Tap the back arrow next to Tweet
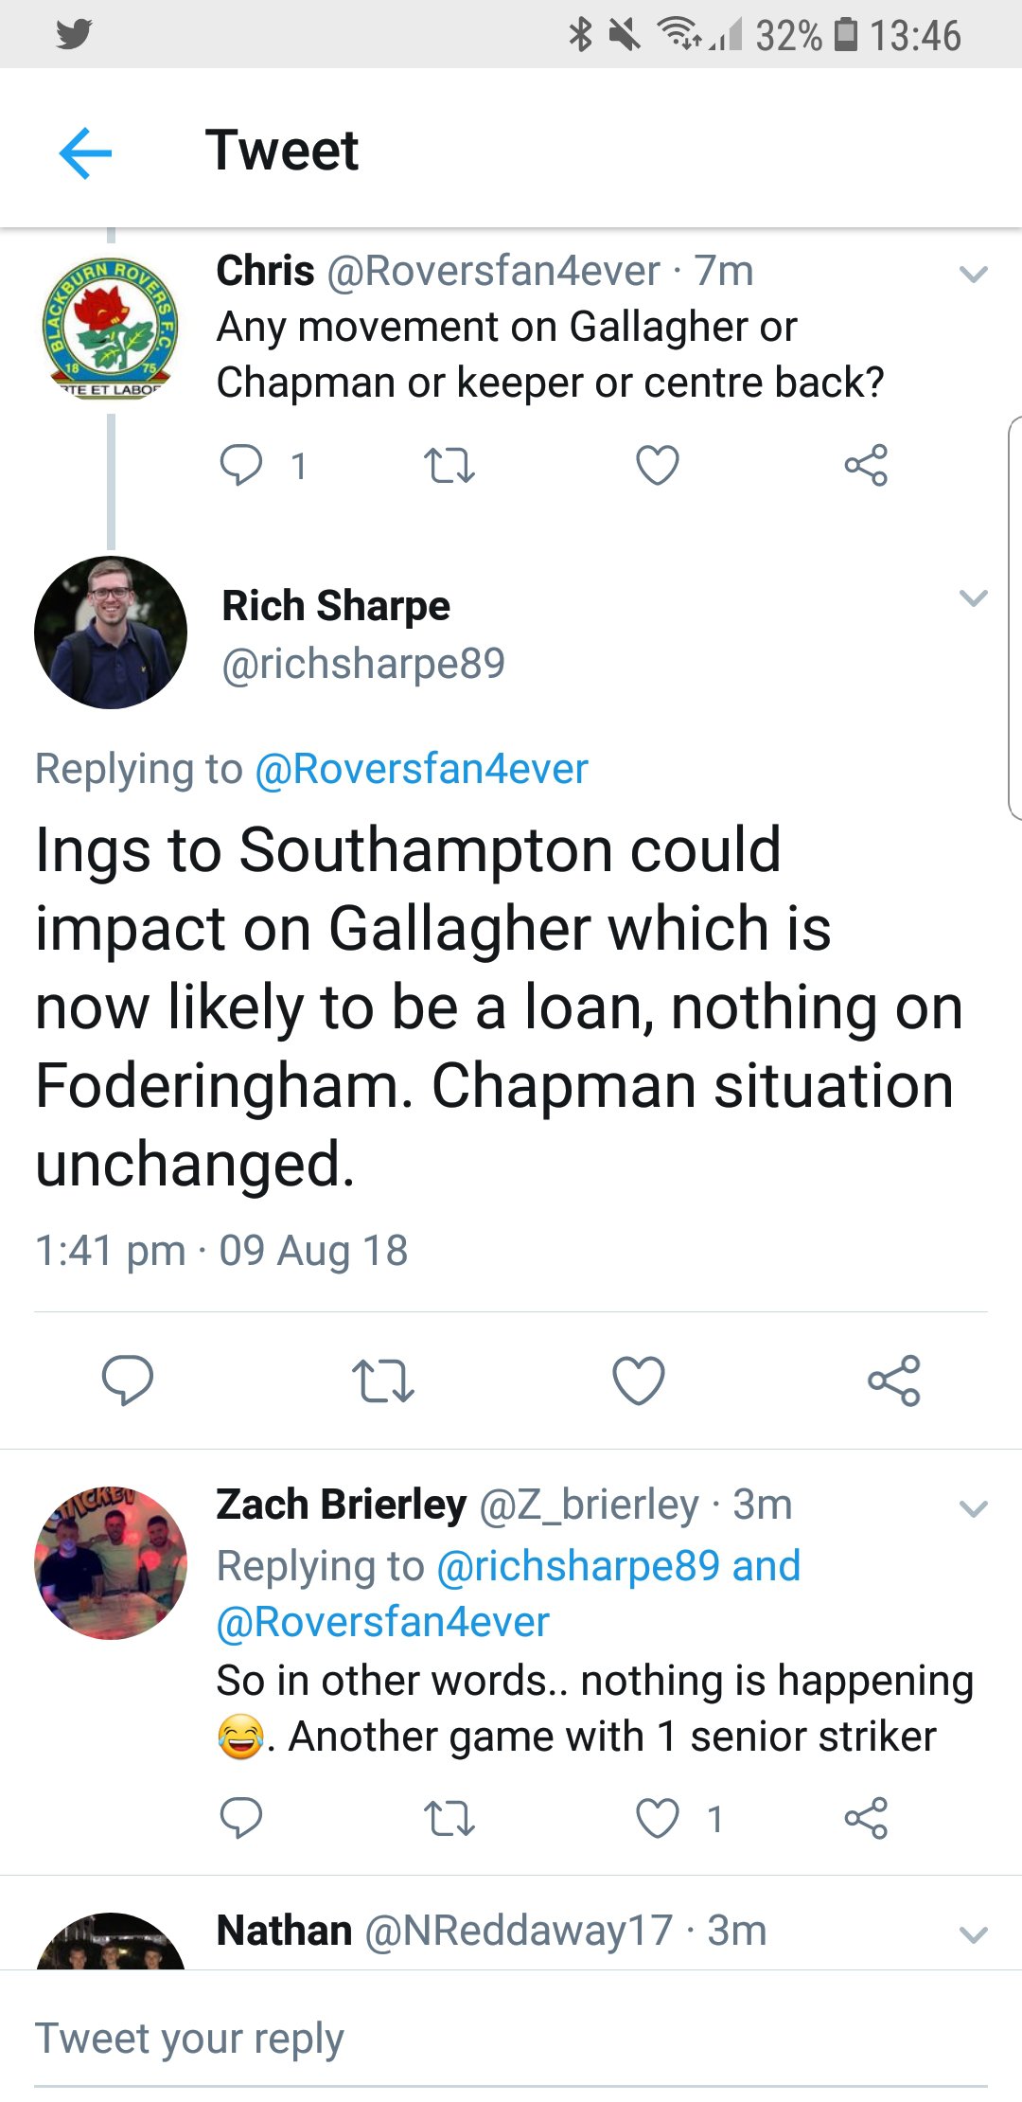This screenshot has width=1022, height=2102. point(85,151)
